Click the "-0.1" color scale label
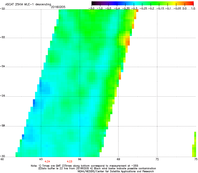Viewport: 198px width, 173px height. [x=168, y=9]
